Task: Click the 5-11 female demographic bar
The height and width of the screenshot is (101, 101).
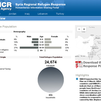Action: coord(48,42)
